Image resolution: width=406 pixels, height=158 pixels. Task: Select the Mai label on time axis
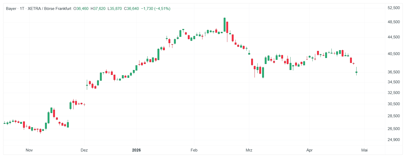tap(364, 150)
